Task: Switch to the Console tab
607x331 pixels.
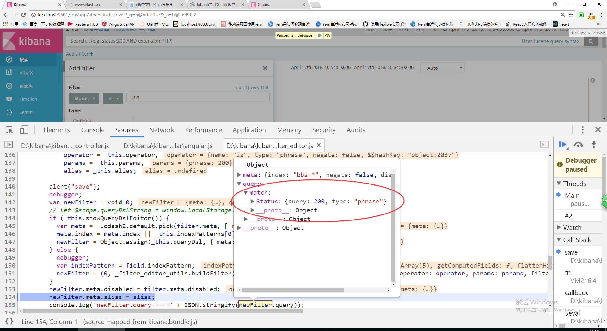Action: tap(93, 130)
